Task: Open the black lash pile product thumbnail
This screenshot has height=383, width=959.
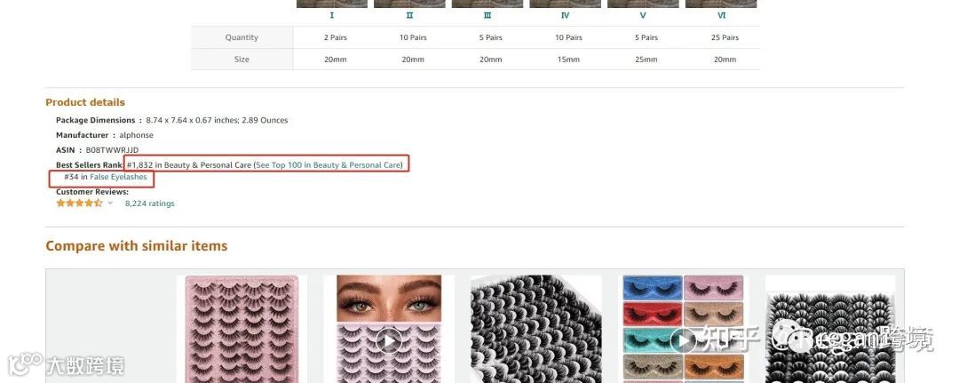Action: 535,329
